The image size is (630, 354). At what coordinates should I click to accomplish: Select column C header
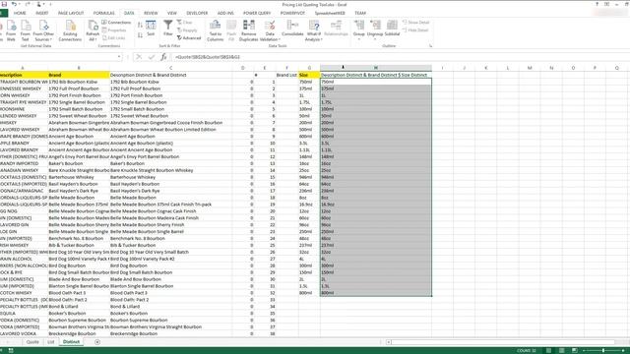[170, 68]
